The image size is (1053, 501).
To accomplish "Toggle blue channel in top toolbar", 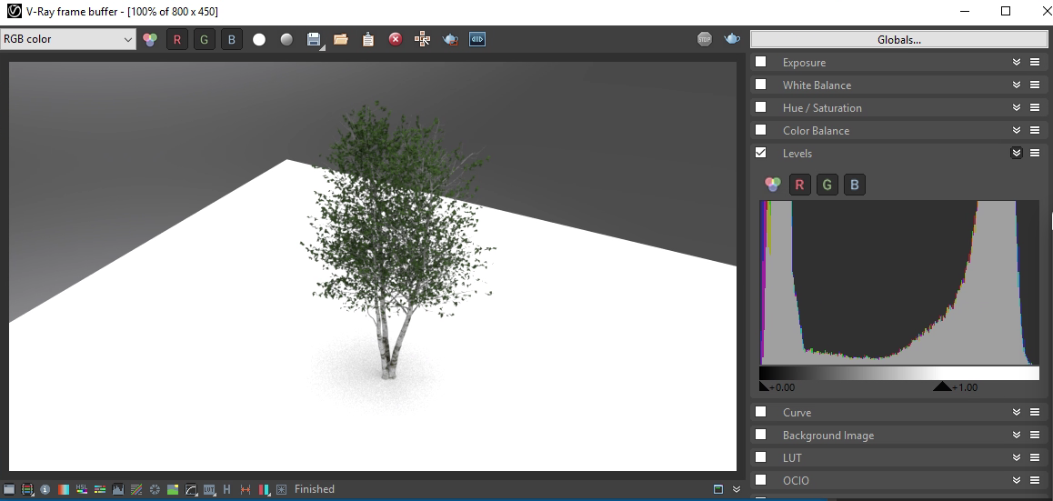I will tap(232, 40).
